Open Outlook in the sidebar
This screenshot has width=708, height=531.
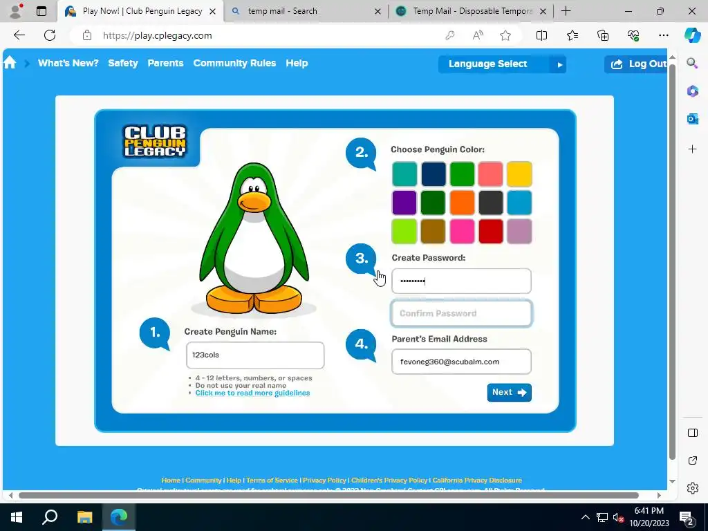pos(692,119)
